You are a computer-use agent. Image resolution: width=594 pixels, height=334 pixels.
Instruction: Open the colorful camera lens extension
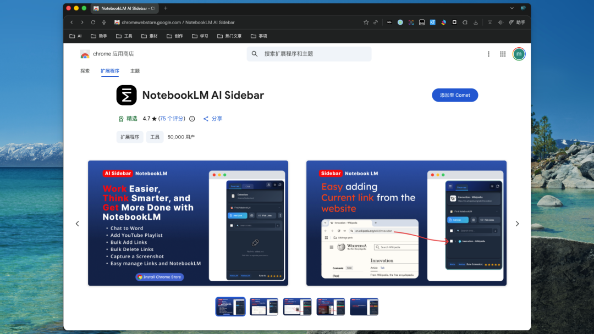point(411,23)
